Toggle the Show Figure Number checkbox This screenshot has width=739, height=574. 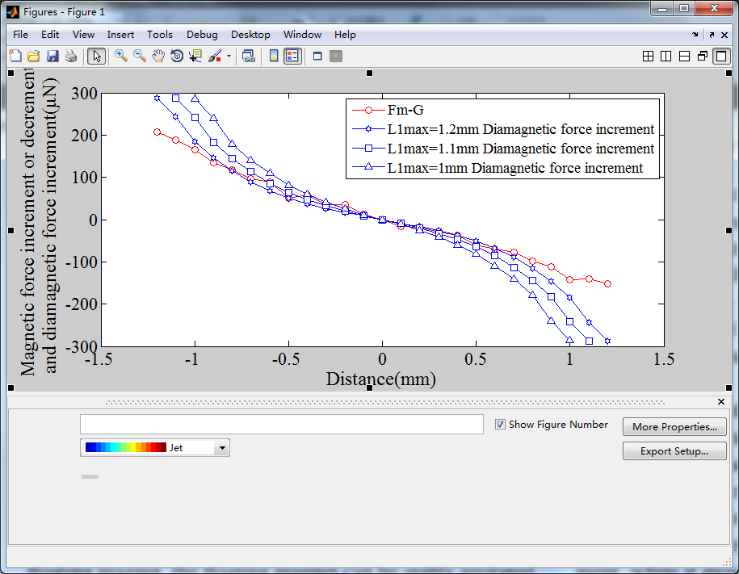pyautogui.click(x=500, y=424)
